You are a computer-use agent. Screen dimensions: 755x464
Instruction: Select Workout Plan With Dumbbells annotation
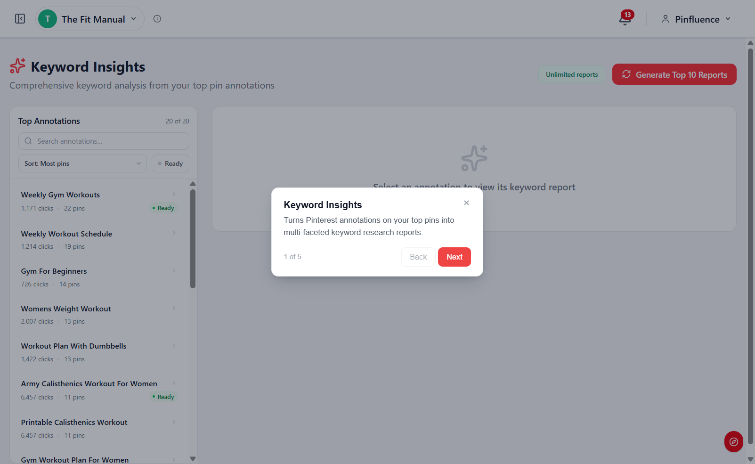point(99,352)
